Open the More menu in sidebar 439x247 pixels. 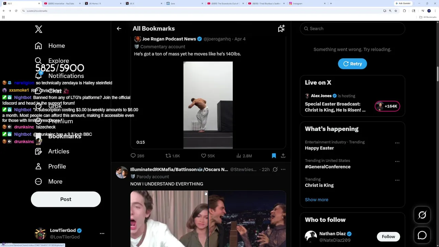pos(48,181)
